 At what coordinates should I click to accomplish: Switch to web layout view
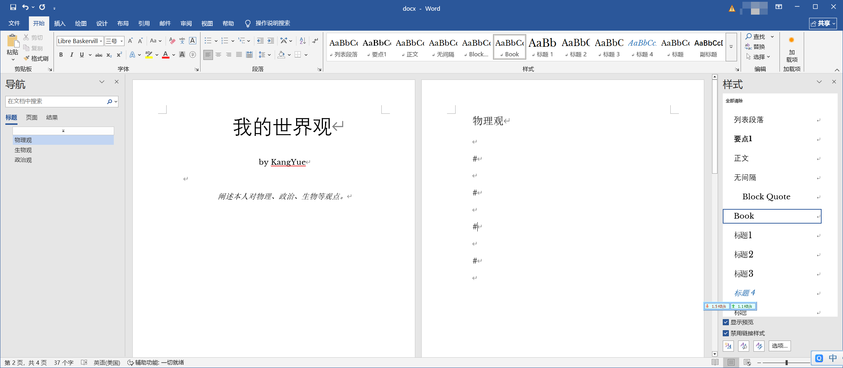pos(747,362)
